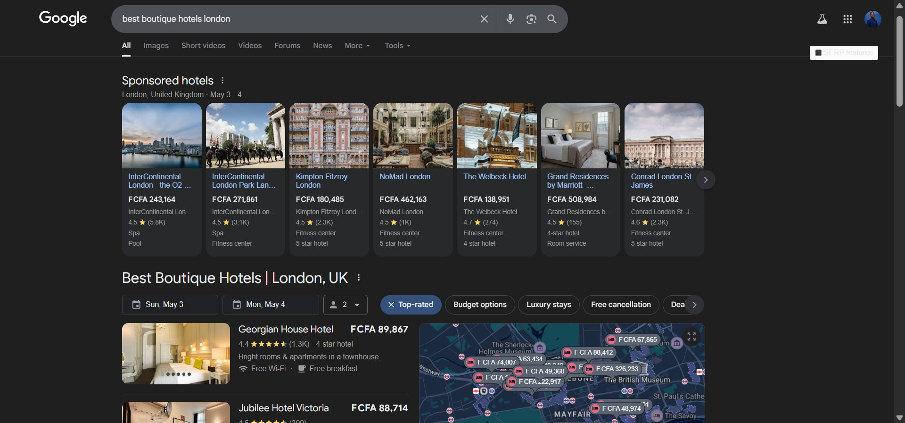905x423 pixels.
Task: Switch to the Images tab
Action: point(156,46)
